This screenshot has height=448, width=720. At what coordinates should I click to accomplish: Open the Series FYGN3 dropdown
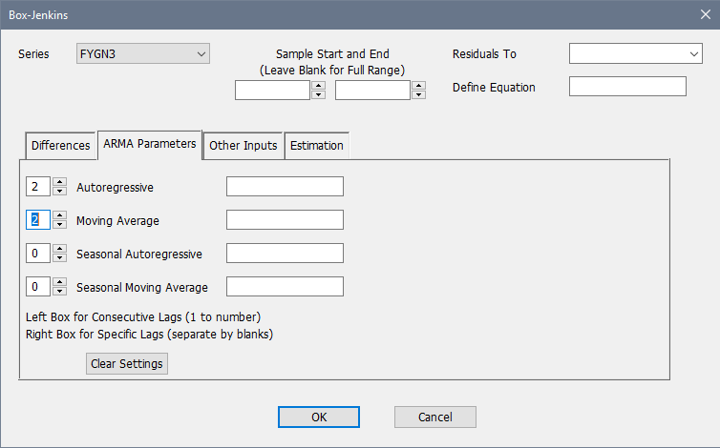142,54
